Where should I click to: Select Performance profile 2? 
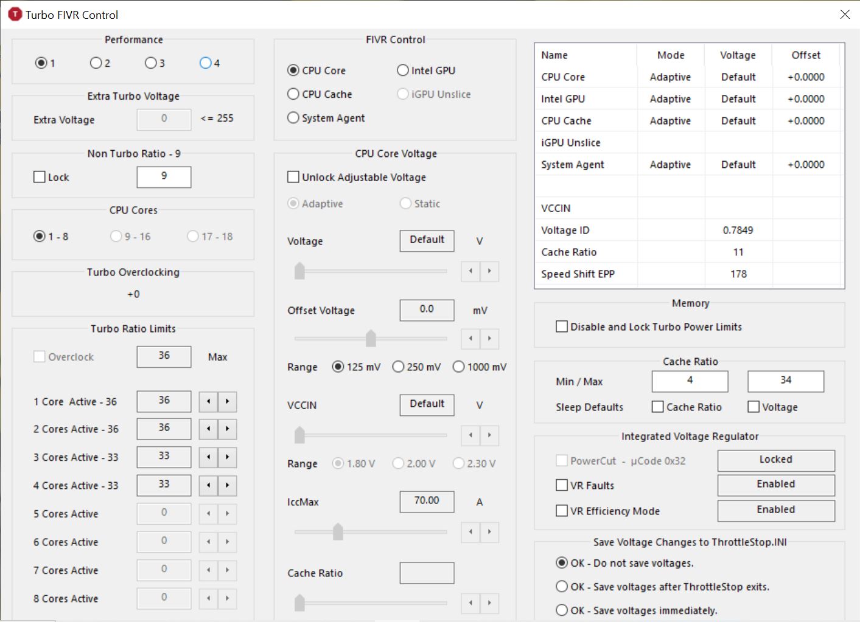[x=96, y=63]
